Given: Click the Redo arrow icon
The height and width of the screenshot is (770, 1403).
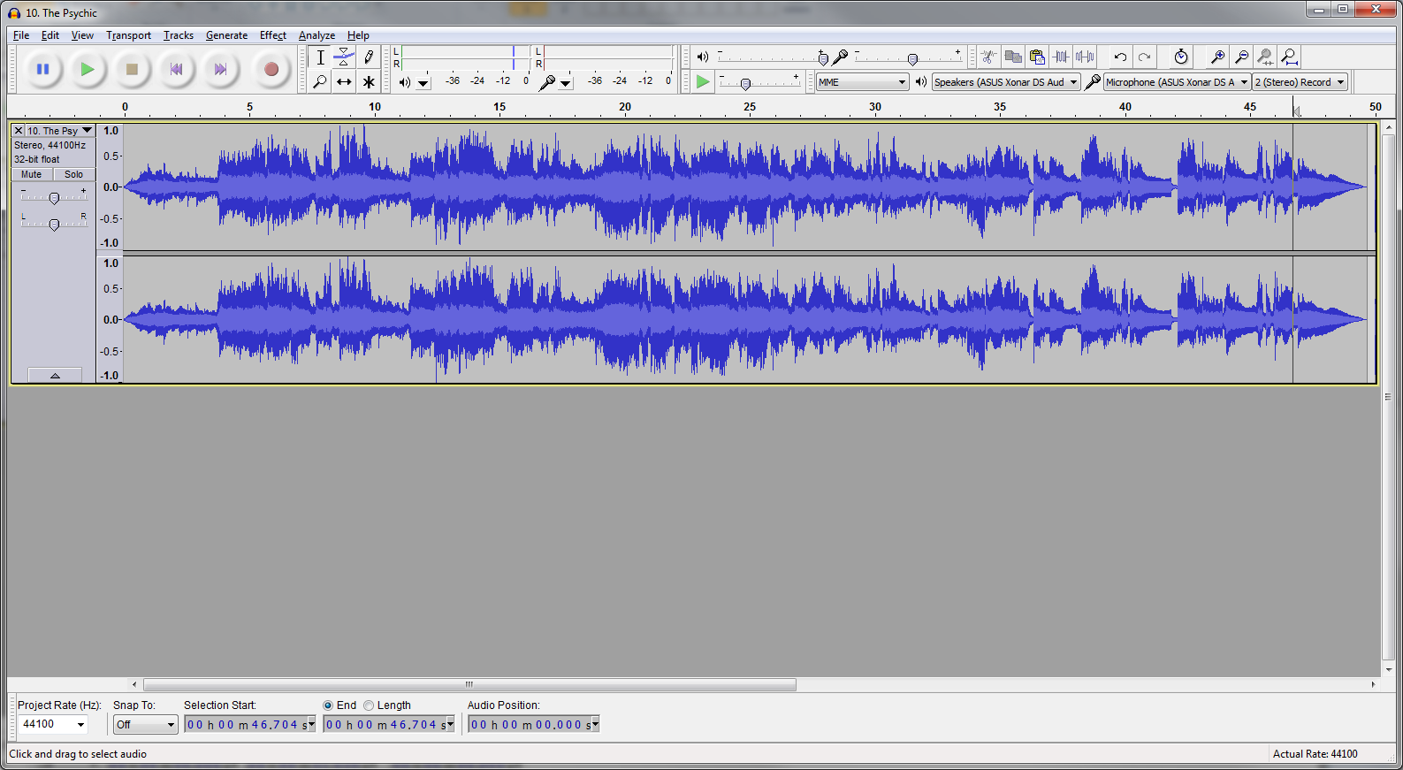Looking at the screenshot, I should tap(1145, 57).
